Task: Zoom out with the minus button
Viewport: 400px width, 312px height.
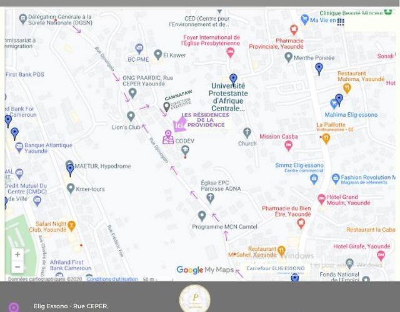Action: click(x=17, y=266)
